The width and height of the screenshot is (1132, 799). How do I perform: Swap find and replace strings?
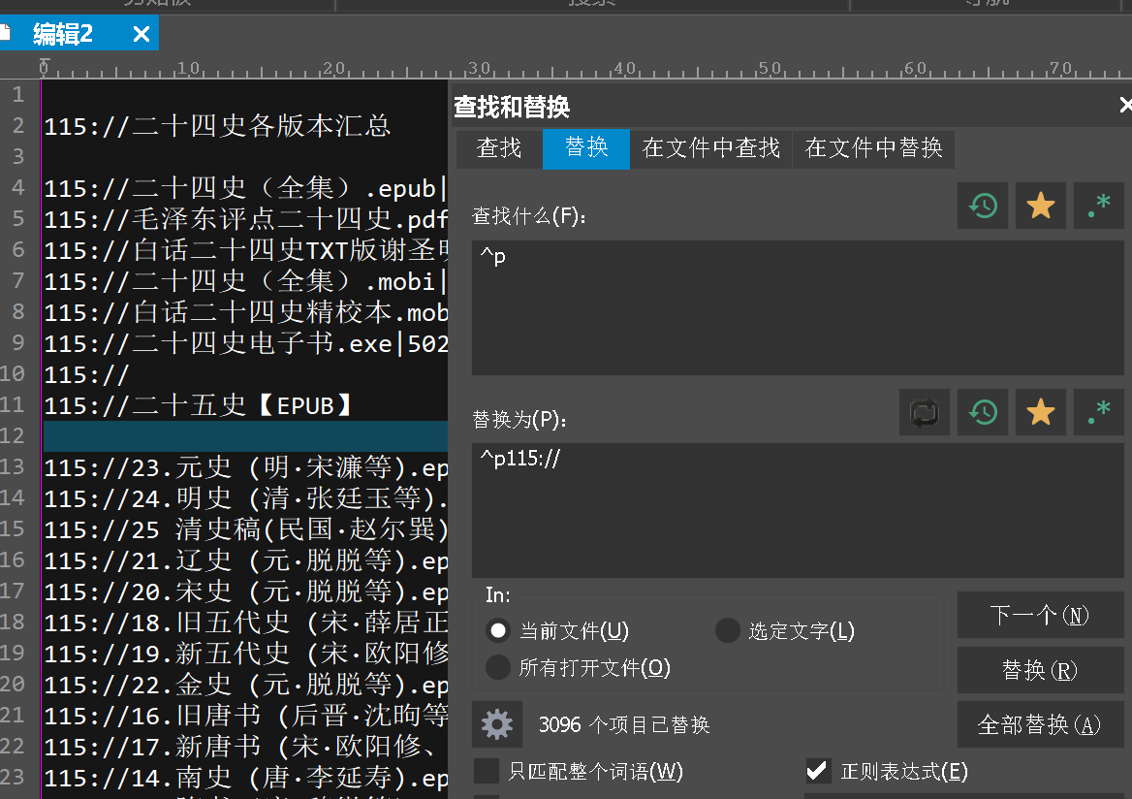(925, 413)
